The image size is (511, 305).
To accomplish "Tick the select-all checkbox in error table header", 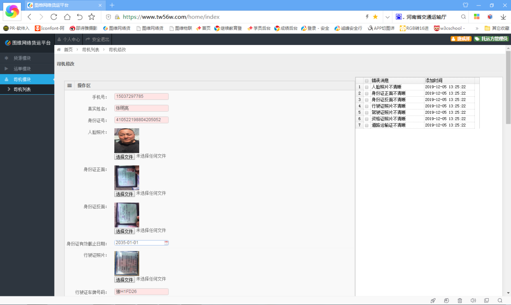I will pos(367,80).
